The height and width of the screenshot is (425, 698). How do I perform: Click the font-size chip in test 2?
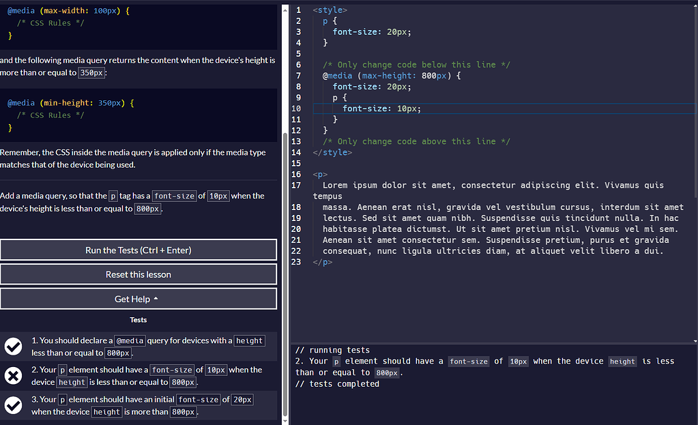coord(172,369)
